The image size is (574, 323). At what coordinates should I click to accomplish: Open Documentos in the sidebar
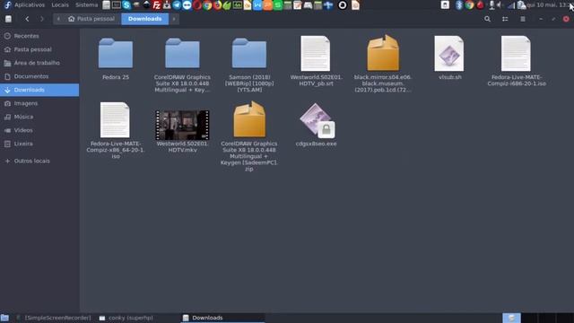(39, 76)
